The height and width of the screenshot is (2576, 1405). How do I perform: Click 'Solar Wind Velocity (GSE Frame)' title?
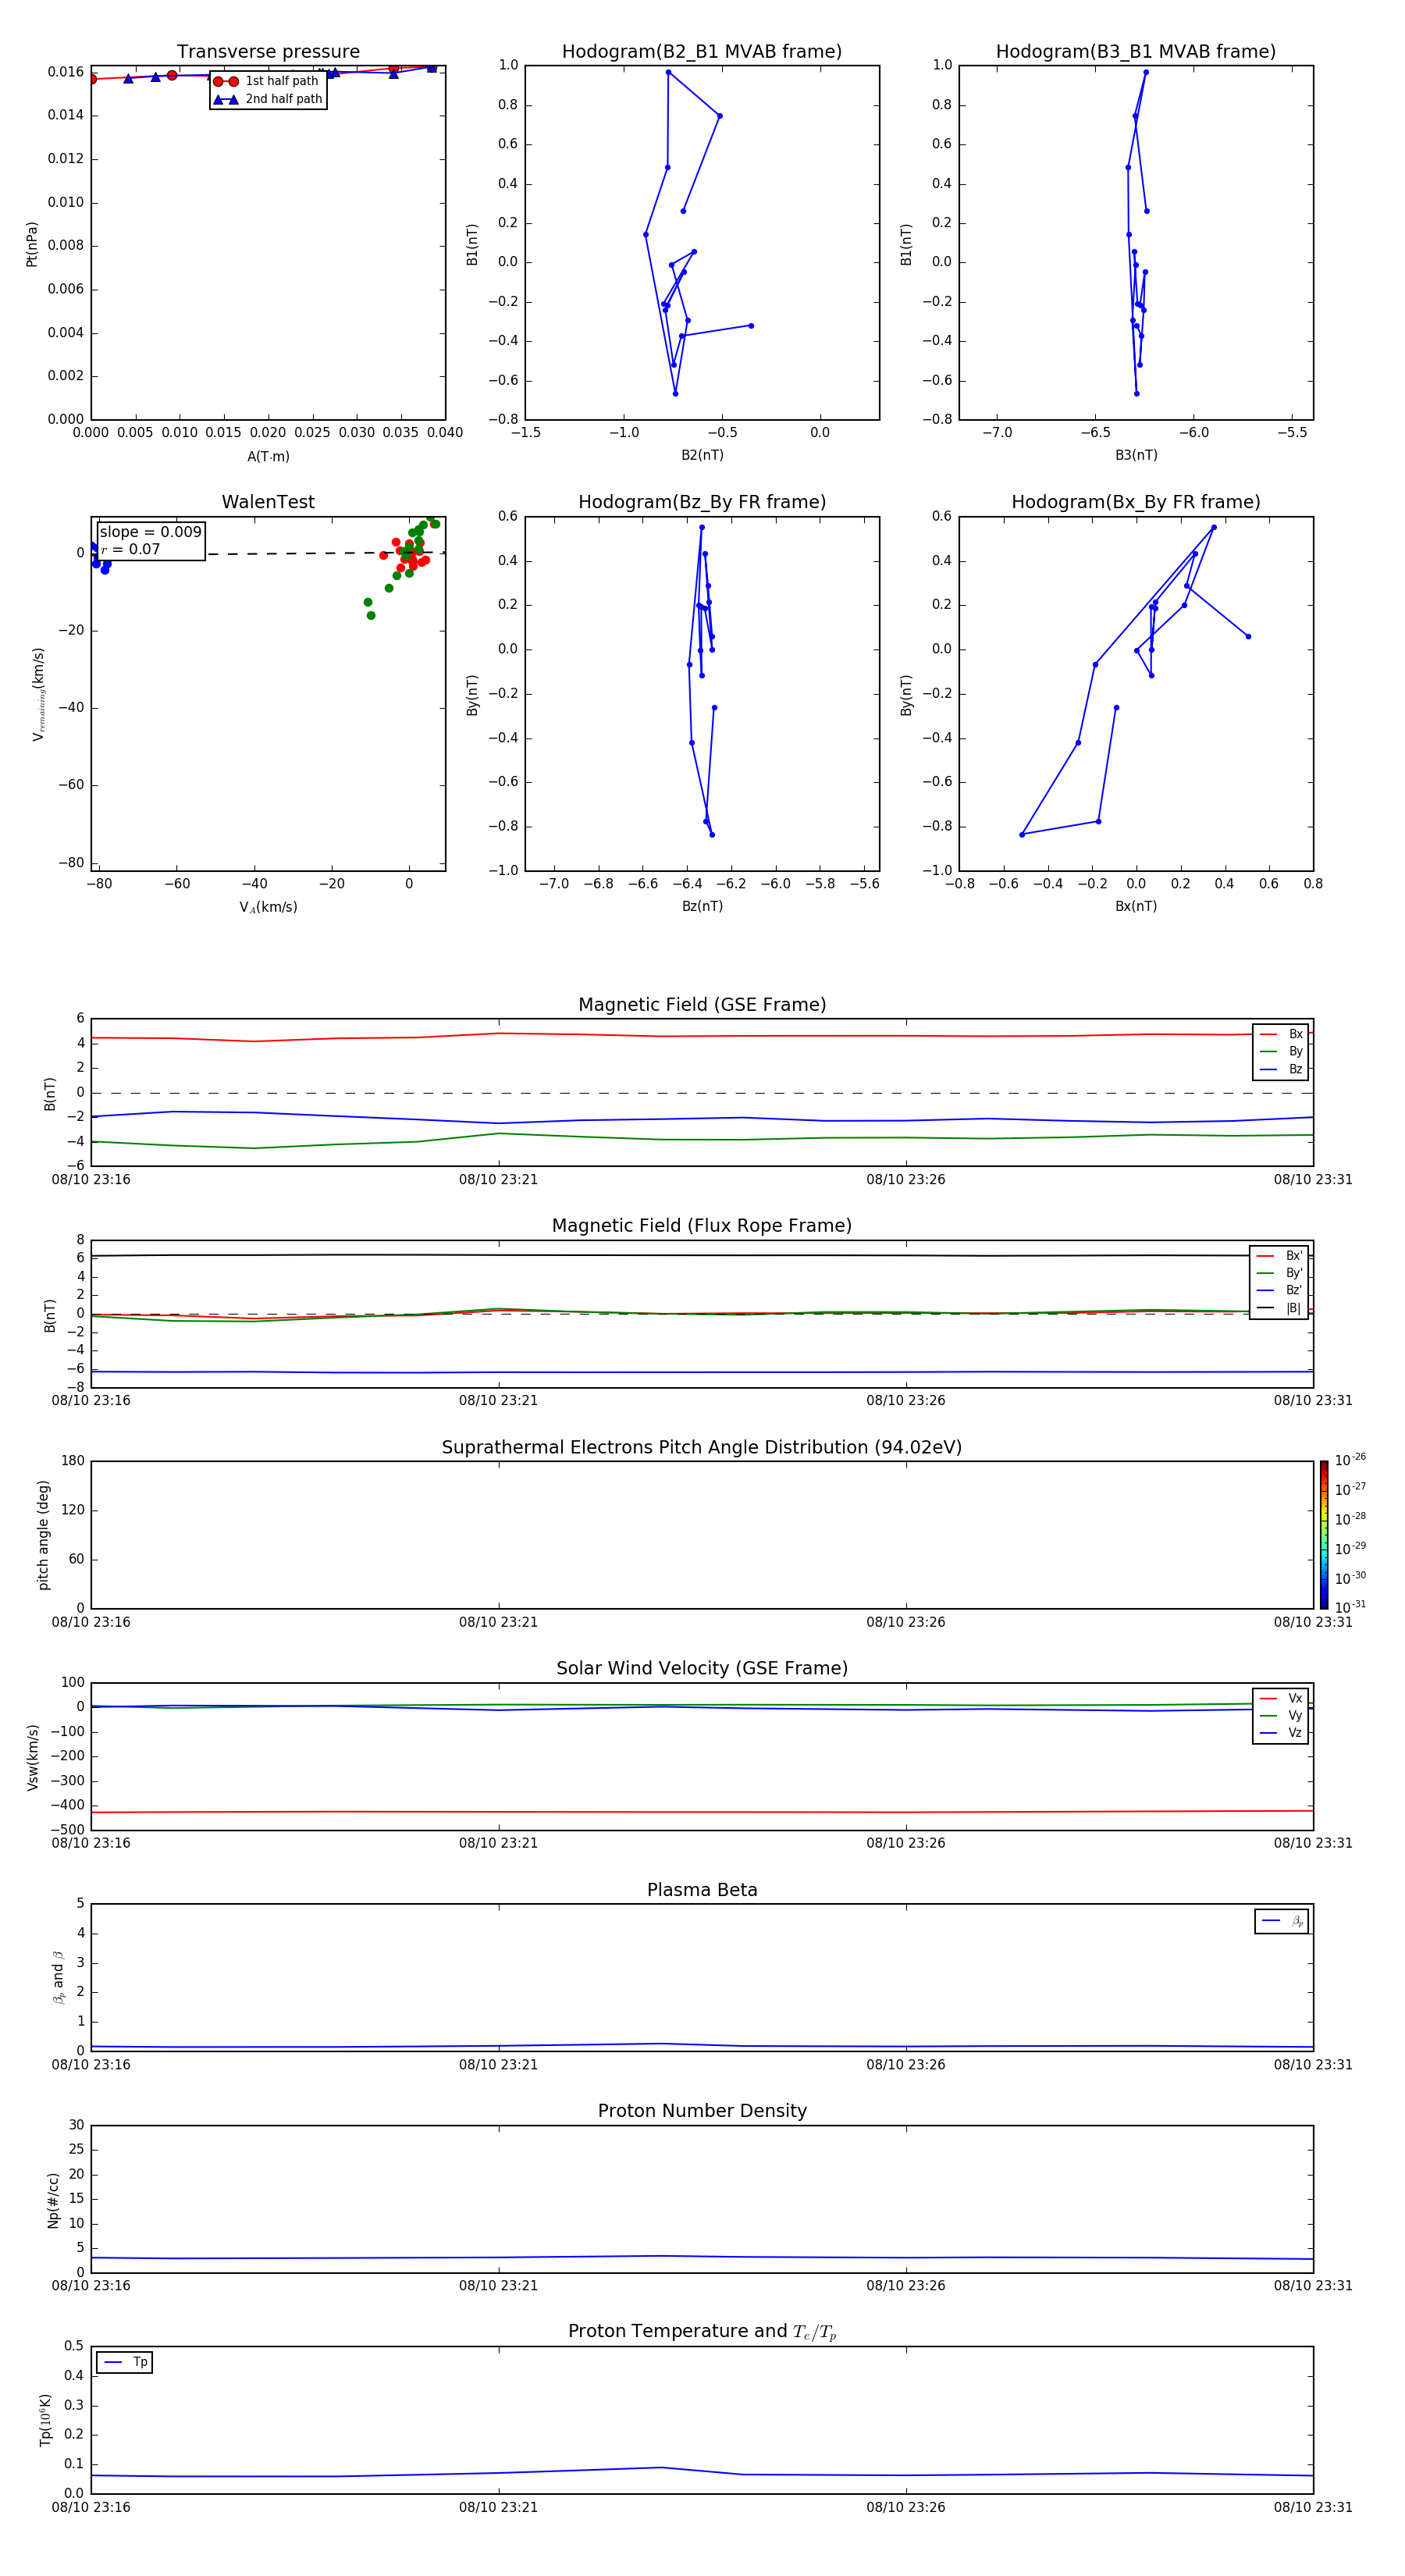[x=702, y=1669]
